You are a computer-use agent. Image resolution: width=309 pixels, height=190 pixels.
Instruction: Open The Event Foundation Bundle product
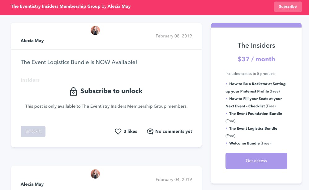click(x=255, y=114)
